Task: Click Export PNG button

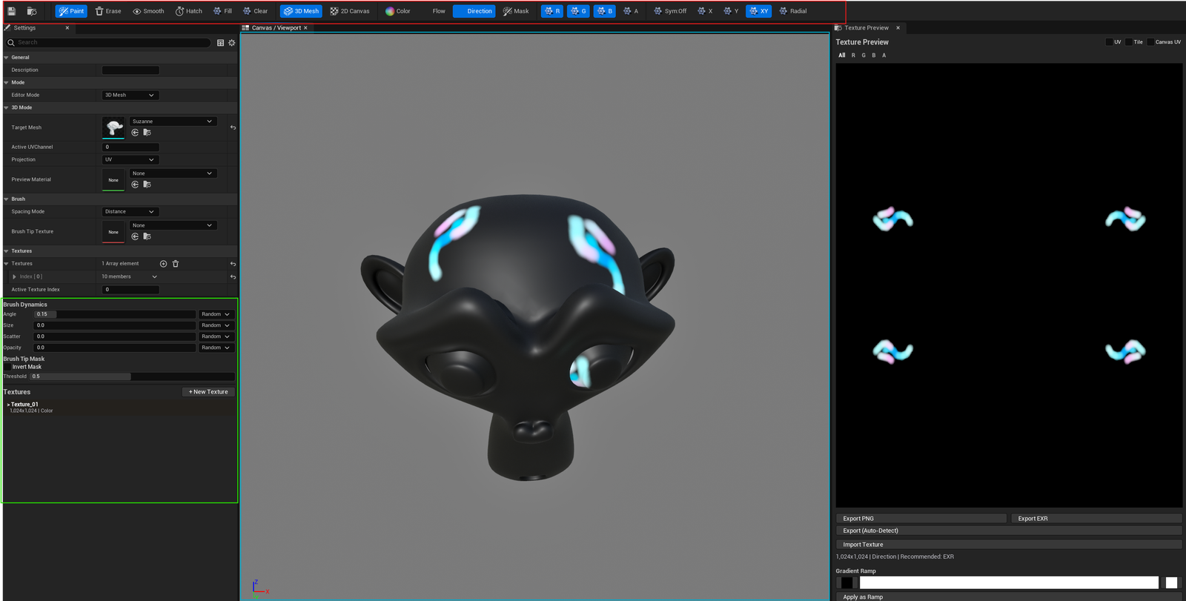Action: [x=921, y=519]
